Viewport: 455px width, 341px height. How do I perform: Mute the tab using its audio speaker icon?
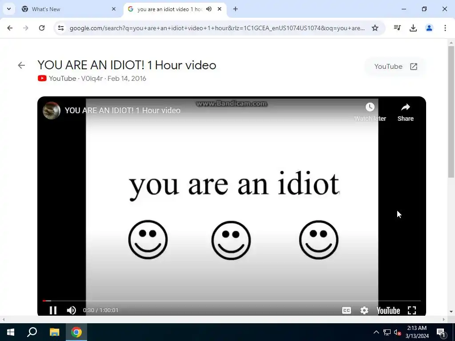pyautogui.click(x=209, y=9)
